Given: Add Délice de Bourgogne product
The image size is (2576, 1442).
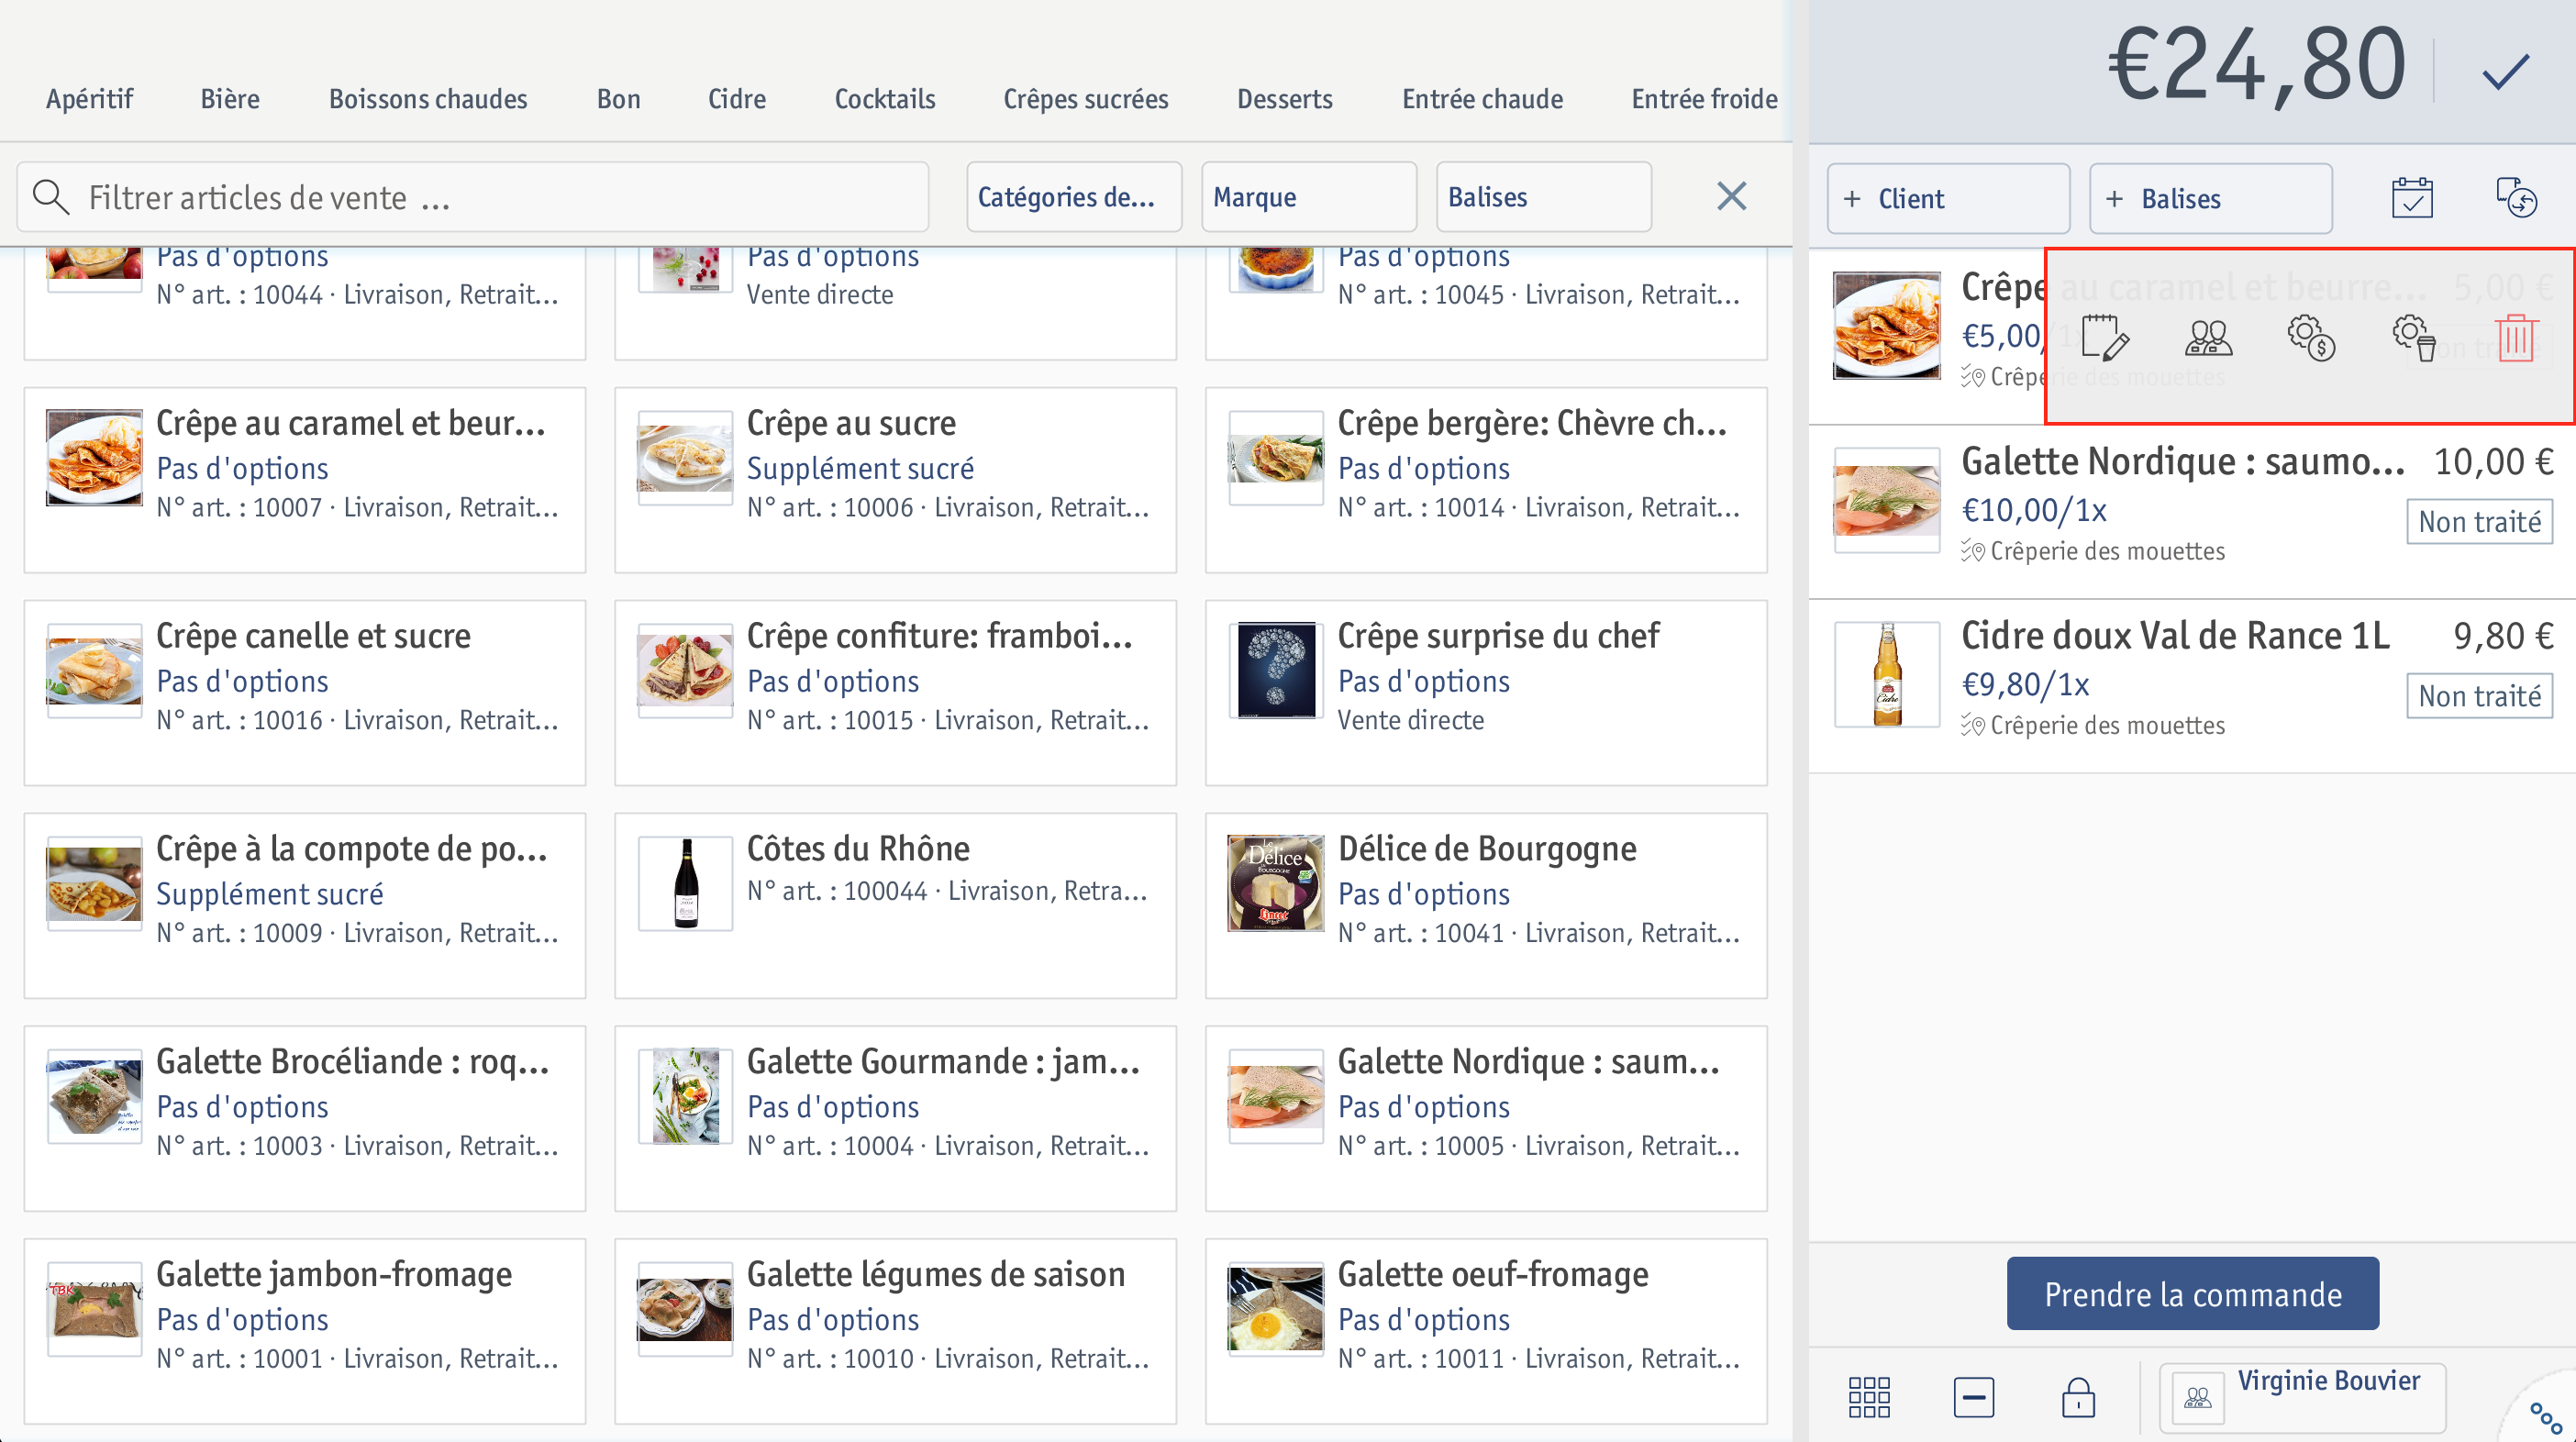Looking at the screenshot, I should point(1487,906).
